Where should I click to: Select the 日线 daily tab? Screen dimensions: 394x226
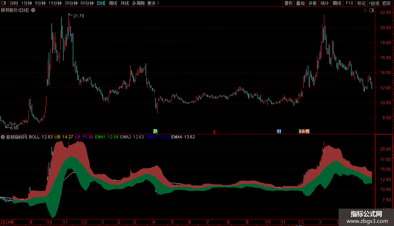point(101,3)
